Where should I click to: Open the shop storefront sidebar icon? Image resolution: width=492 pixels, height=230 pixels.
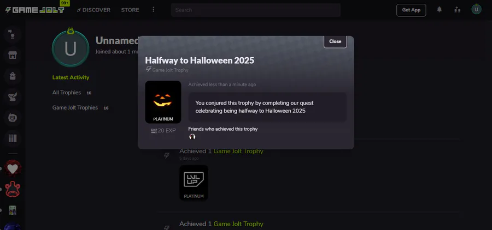[x=13, y=56]
